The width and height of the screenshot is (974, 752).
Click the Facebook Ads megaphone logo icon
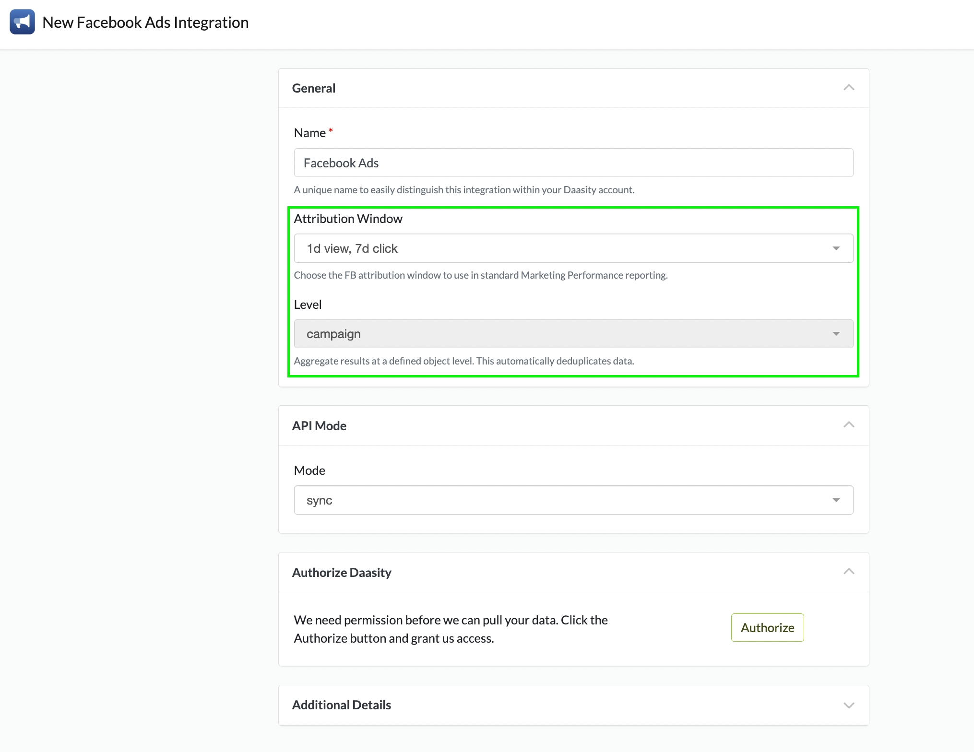pyautogui.click(x=22, y=22)
